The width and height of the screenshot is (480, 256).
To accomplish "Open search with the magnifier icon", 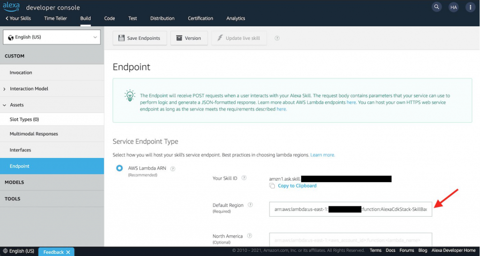I will [436, 7].
